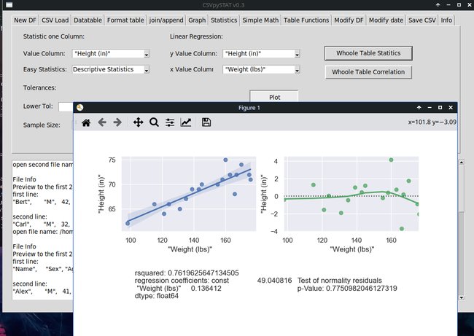Viewport: 474px width, 336px height.
Task: Click the Linear Regression label
Action: tap(196, 36)
